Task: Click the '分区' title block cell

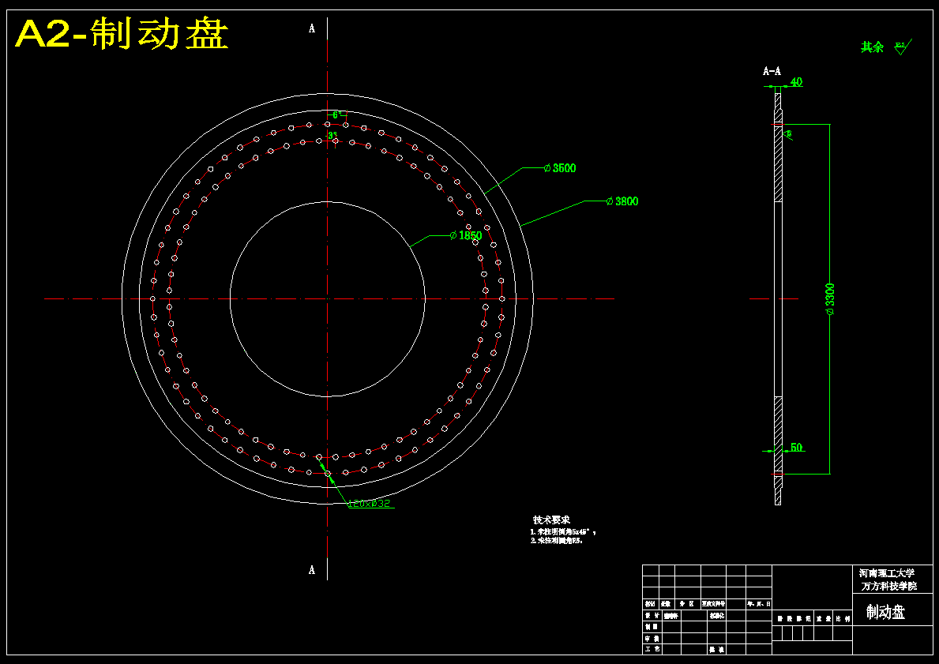Action: coord(687,604)
